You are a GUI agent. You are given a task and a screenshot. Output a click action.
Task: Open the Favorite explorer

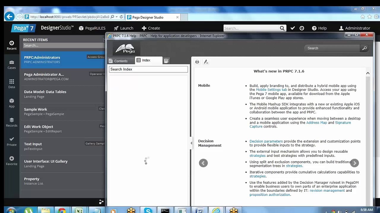pos(12,161)
